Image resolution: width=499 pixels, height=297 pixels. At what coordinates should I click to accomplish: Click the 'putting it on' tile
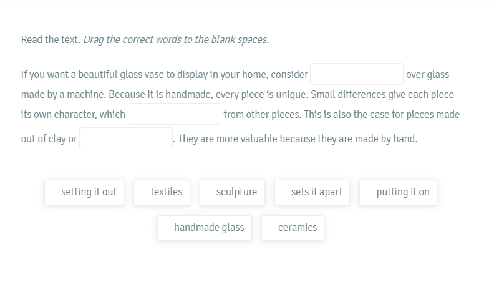398,193
